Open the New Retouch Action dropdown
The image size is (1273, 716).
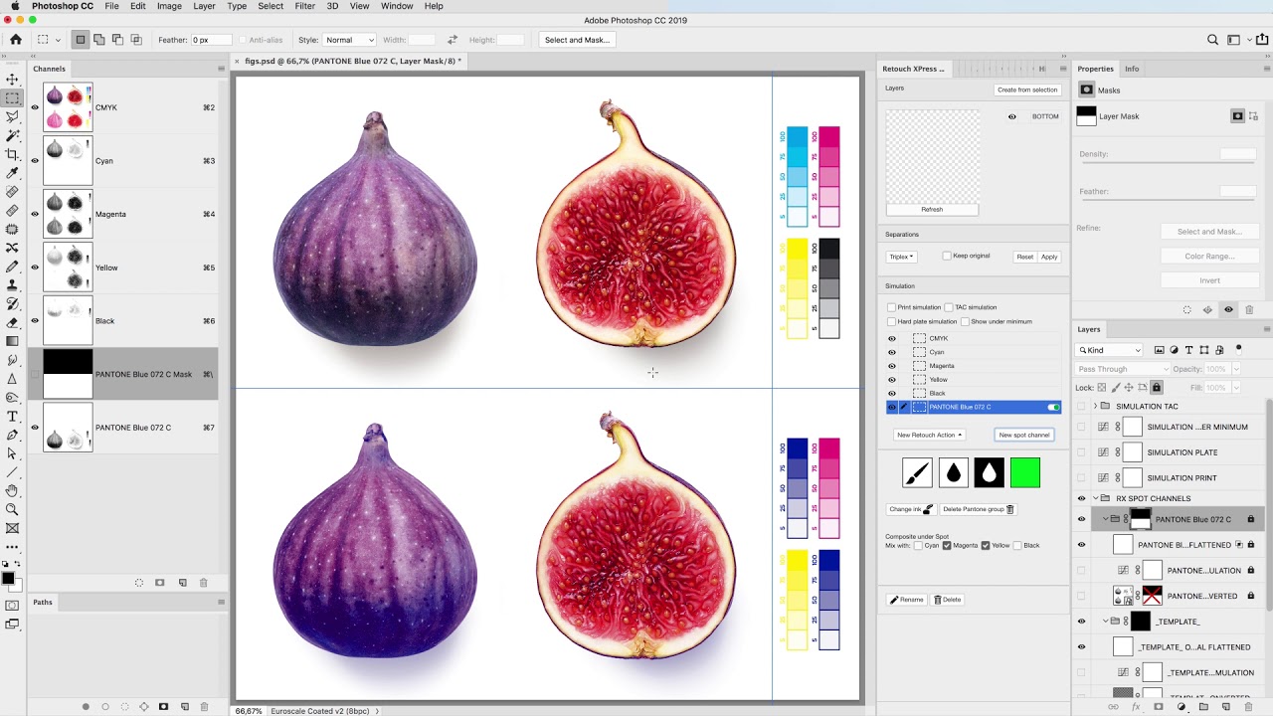(x=930, y=435)
